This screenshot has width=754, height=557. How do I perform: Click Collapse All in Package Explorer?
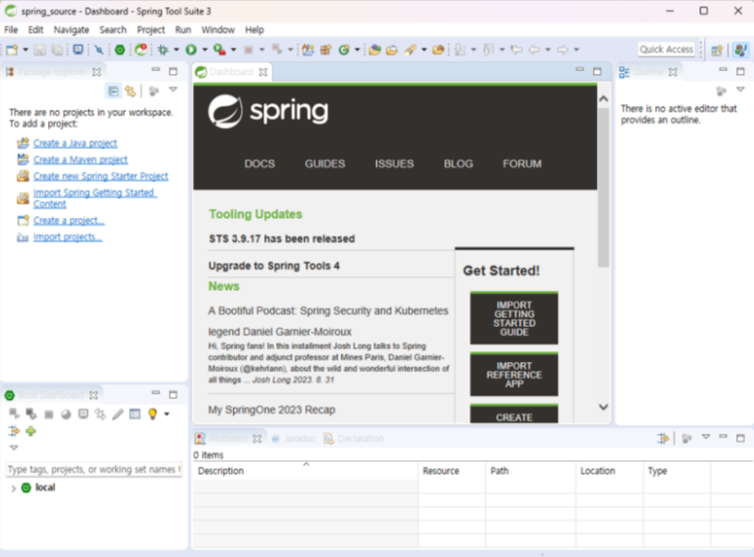(113, 91)
